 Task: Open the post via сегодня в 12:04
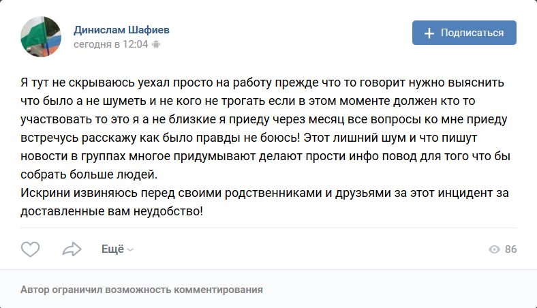(x=110, y=44)
